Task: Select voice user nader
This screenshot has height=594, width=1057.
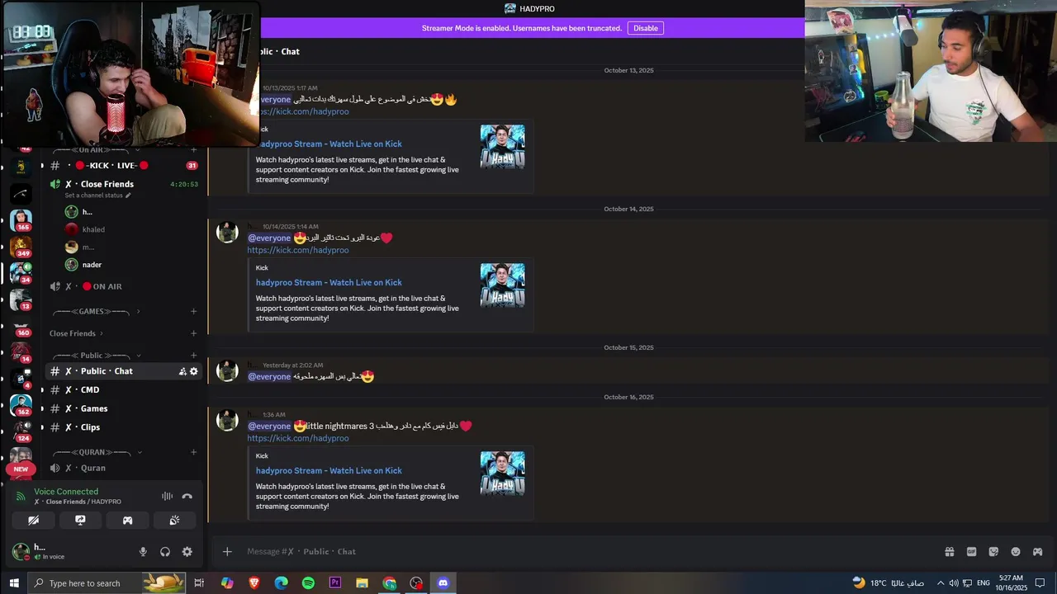Action: 92,265
